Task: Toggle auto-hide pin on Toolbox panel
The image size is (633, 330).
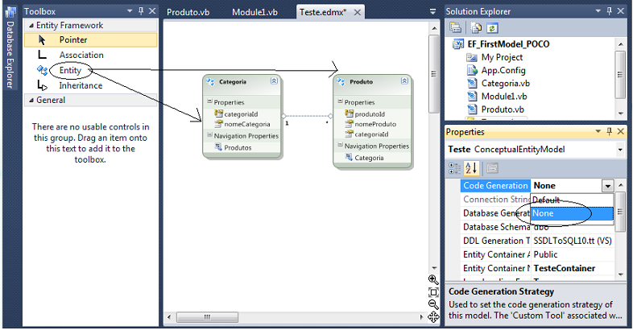Action: tap(140, 11)
